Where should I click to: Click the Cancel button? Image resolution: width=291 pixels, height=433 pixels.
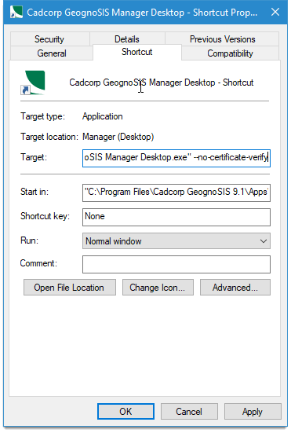coord(189,412)
